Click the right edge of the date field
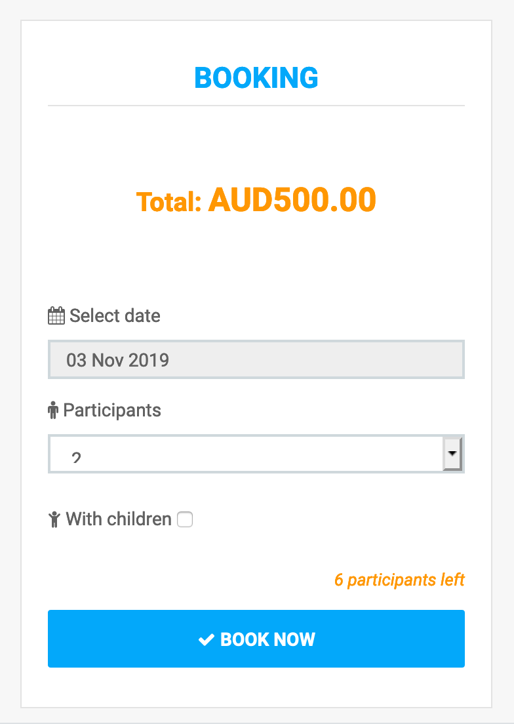The width and height of the screenshot is (514, 724). pyautogui.click(x=458, y=359)
